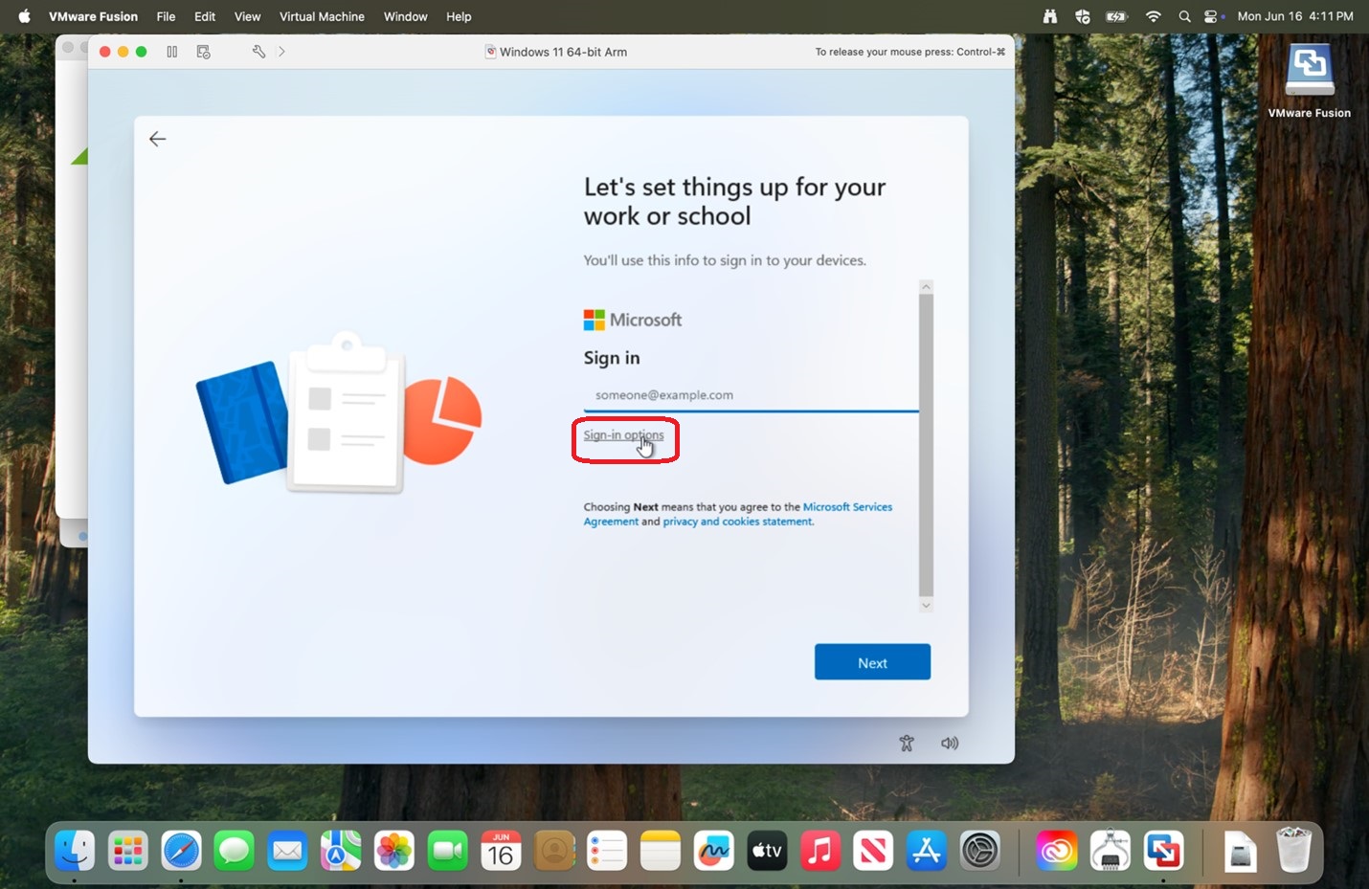Open System Settings in the Dock
This screenshot has width=1369, height=889.
point(979,850)
